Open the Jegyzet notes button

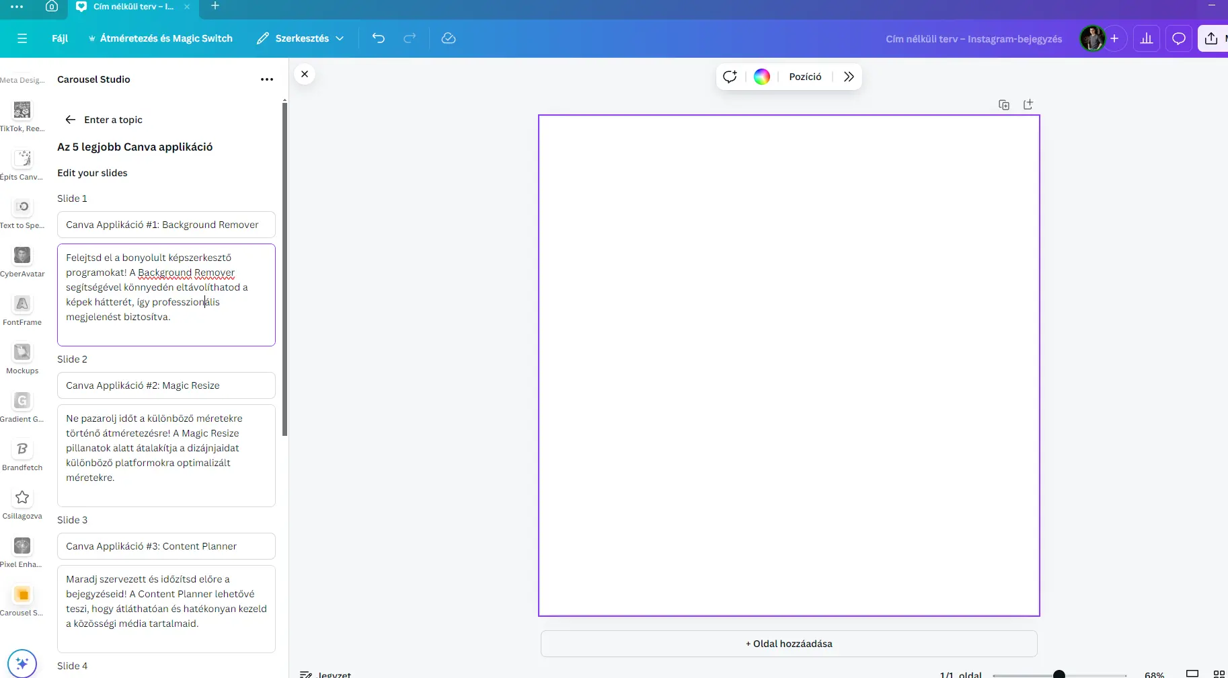point(325,674)
